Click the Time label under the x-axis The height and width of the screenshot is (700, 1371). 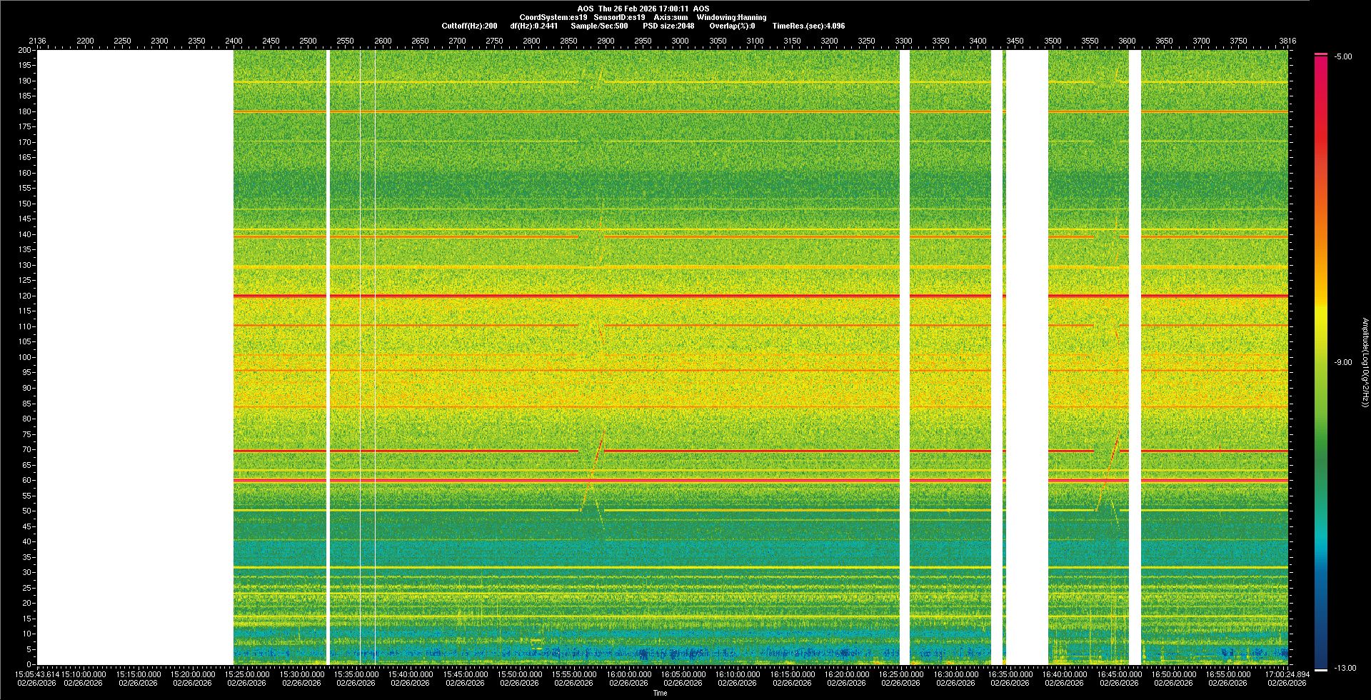click(660, 693)
